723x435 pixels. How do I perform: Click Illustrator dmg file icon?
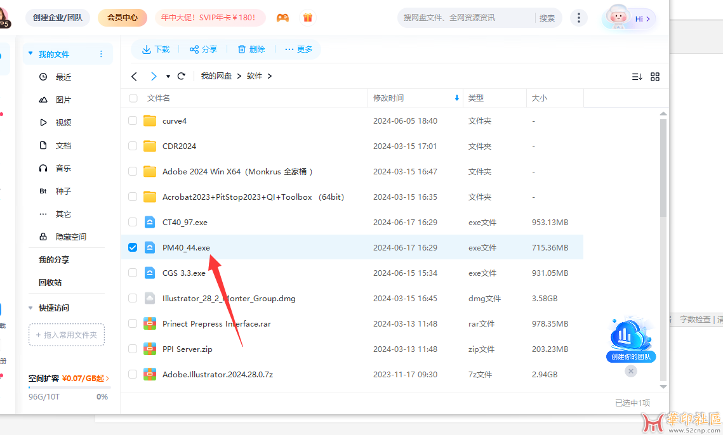pyautogui.click(x=150, y=298)
